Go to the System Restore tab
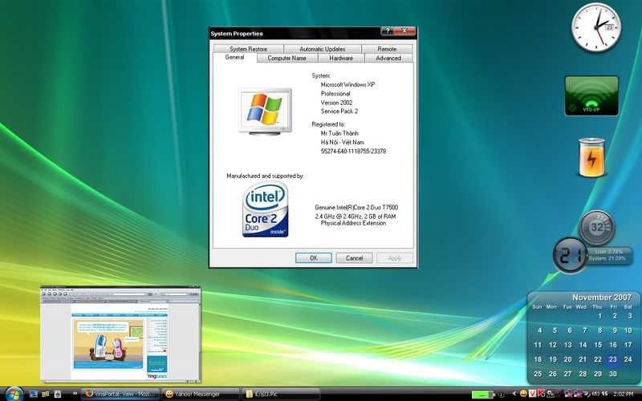 (x=248, y=49)
